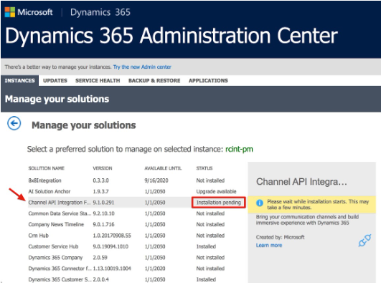Click the Microsoft logo
Screen dimensions: 381x285
(x=29, y=12)
